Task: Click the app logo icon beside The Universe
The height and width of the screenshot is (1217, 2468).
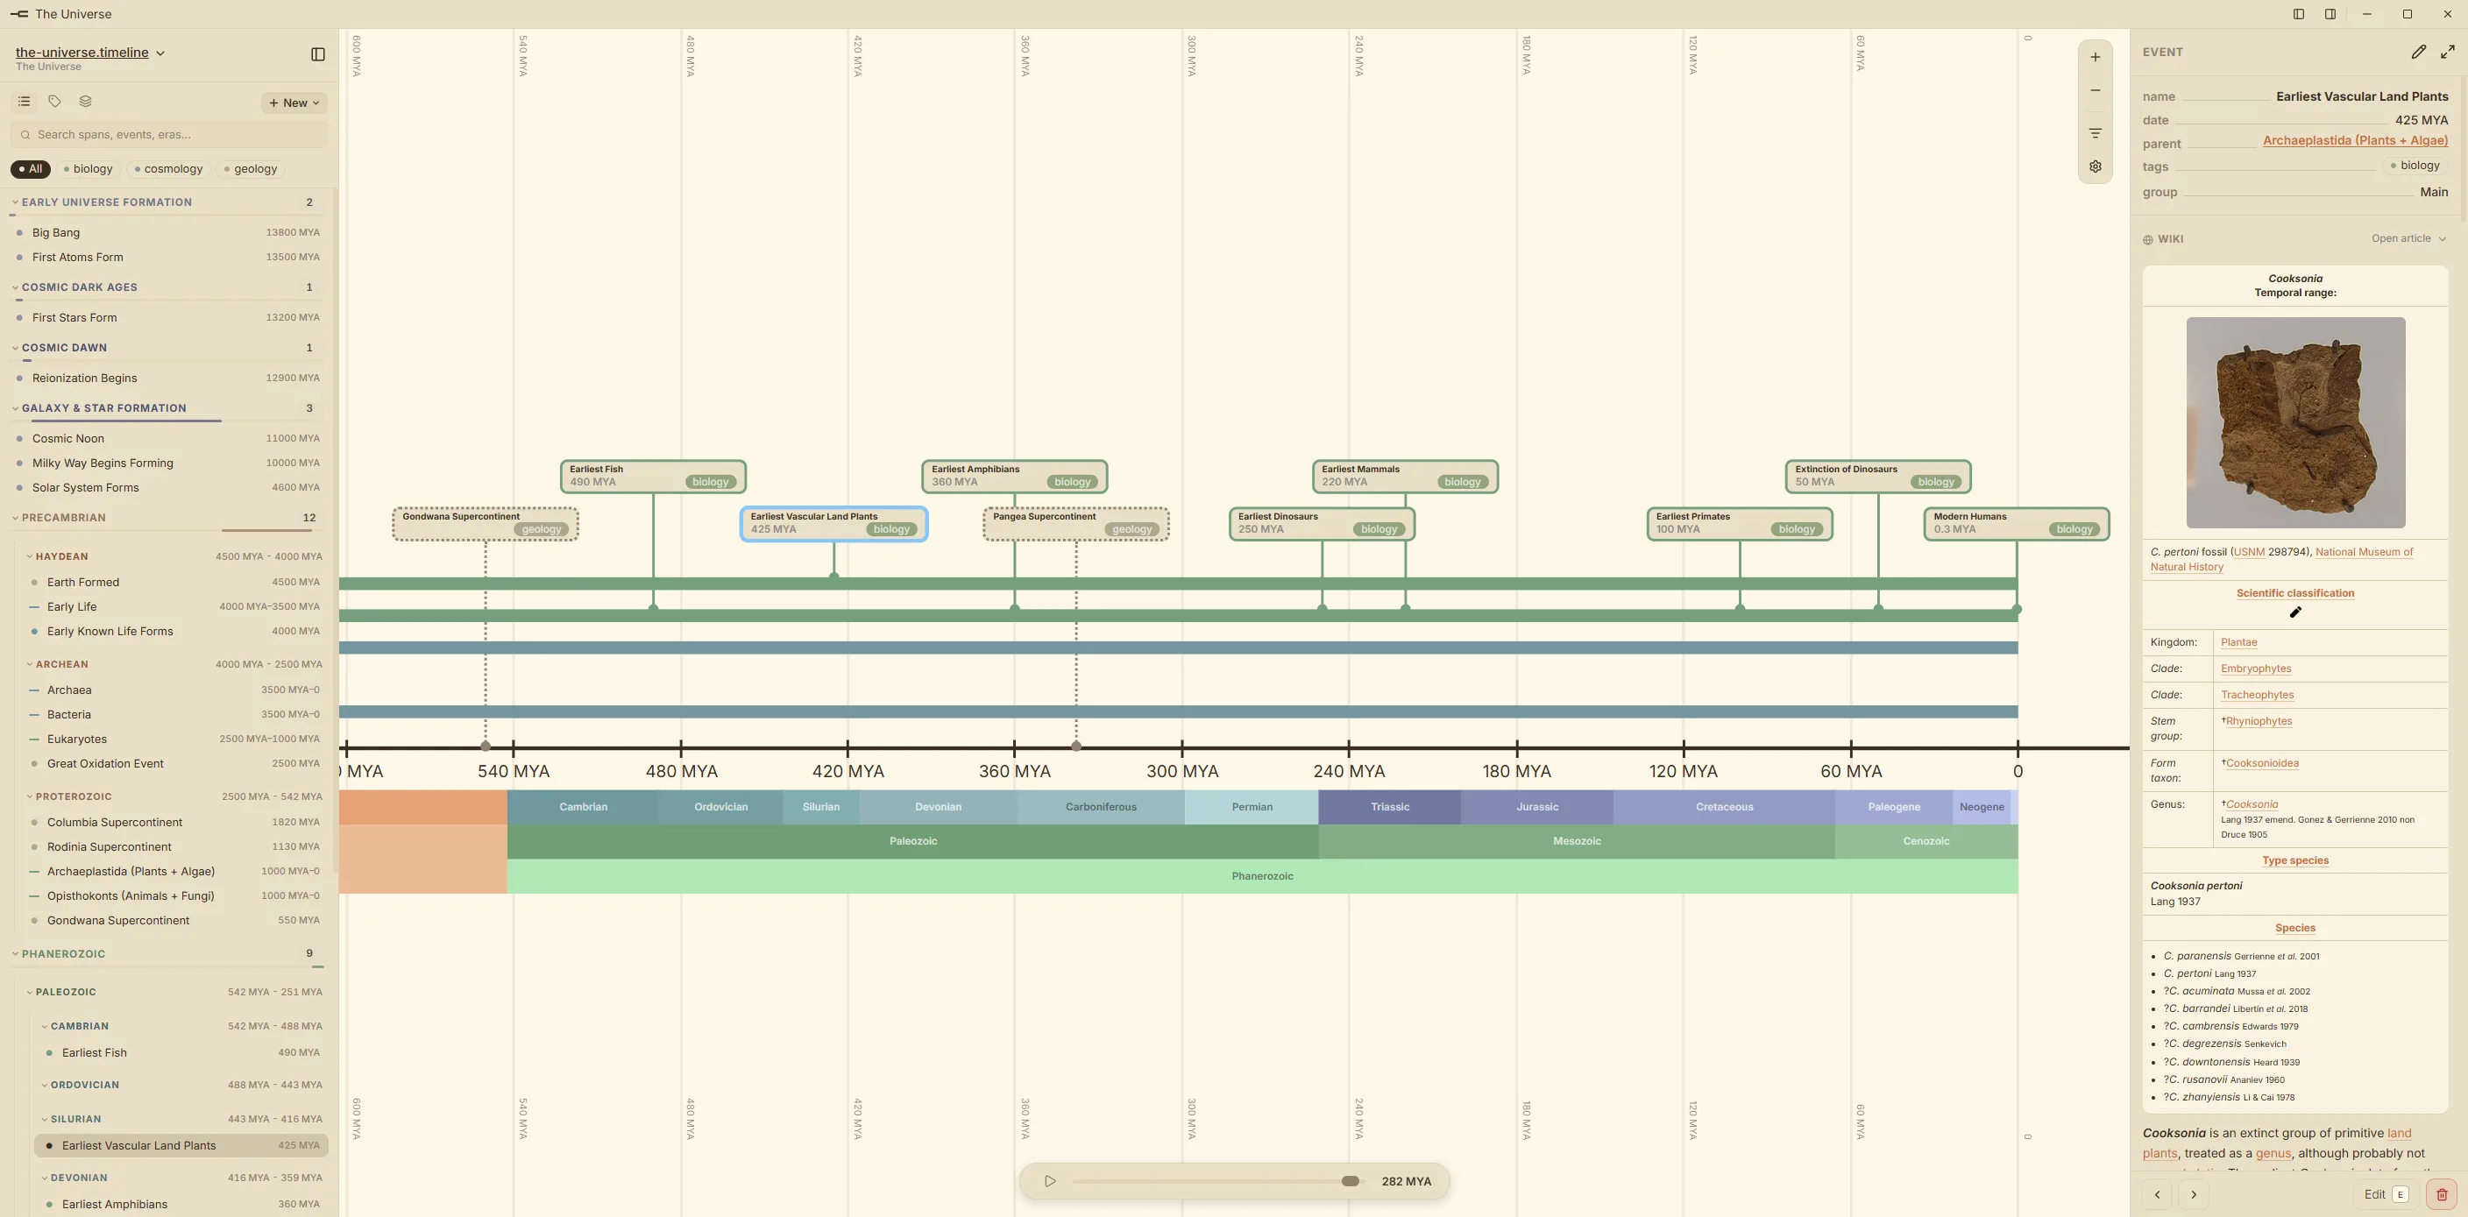Action: click(18, 14)
